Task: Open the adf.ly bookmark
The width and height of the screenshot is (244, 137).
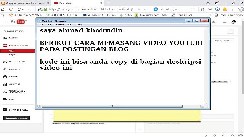Action: (x=126, y=15)
